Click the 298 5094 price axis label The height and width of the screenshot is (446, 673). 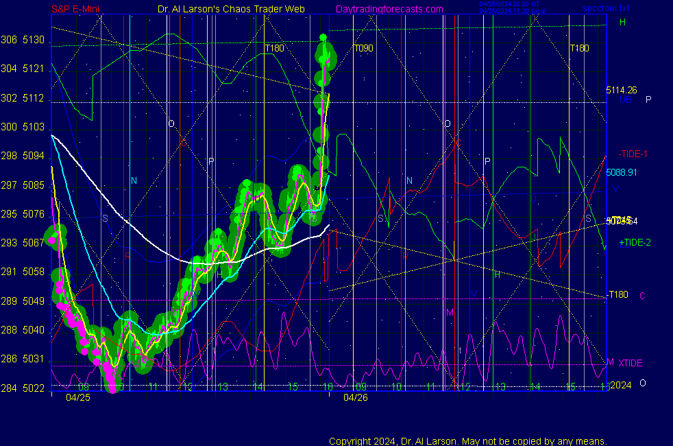23,156
